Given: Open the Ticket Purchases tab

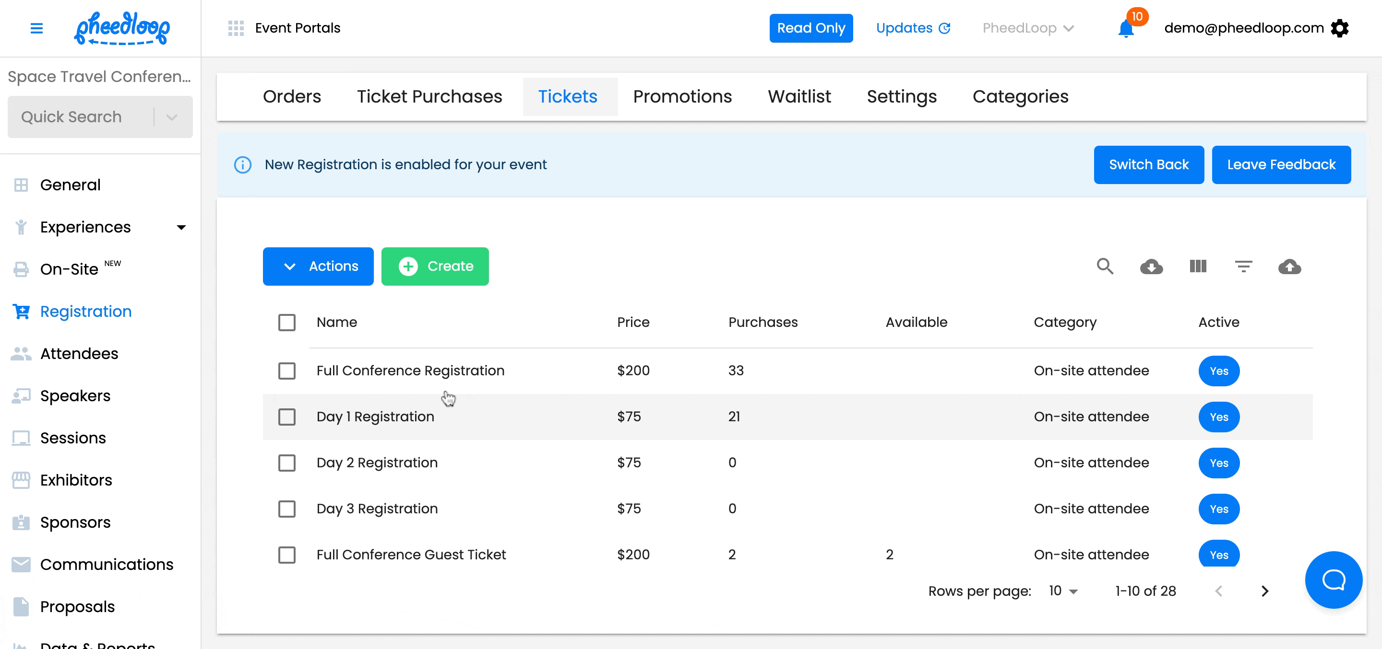Looking at the screenshot, I should 429,96.
